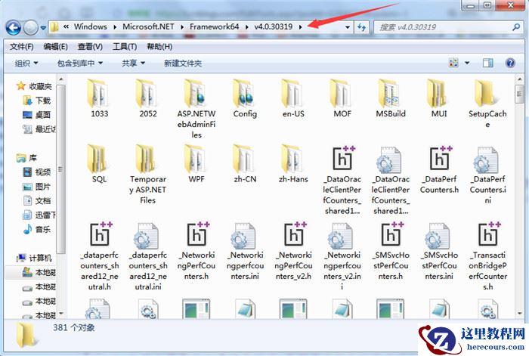Select the _DataPerfCounters.h file icon
529x356 pixels.
click(441, 159)
